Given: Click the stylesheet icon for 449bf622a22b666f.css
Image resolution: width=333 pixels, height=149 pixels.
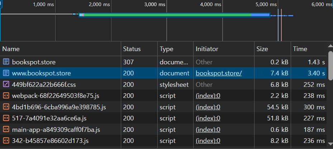Looking at the screenshot, I should tap(6, 84).
